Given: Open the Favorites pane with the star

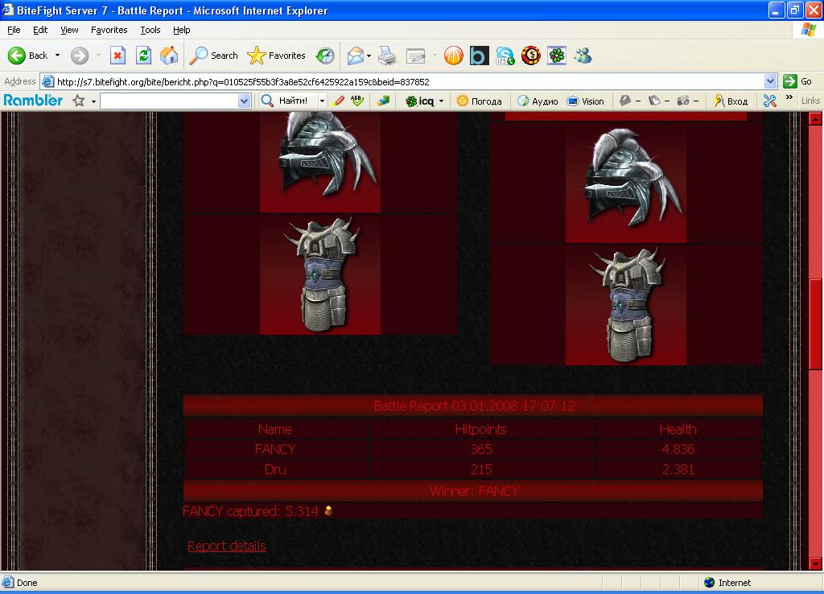Looking at the screenshot, I should pos(276,56).
